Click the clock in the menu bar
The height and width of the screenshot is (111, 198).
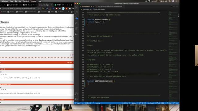coord(163,1)
